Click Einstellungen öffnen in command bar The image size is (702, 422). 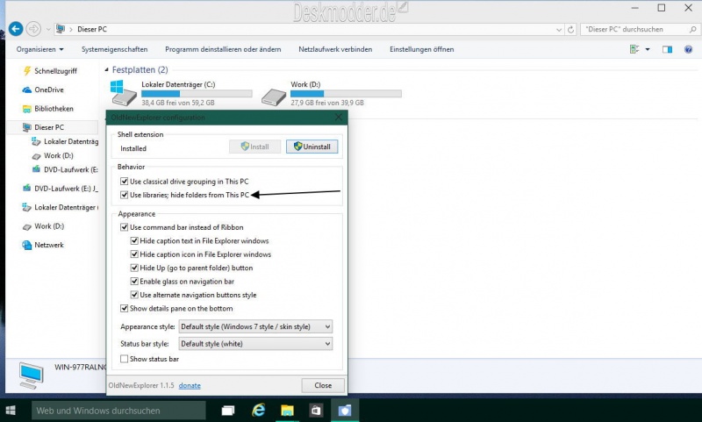(422, 49)
